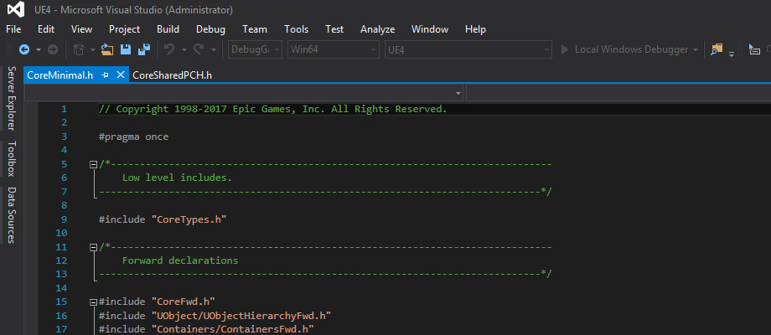Open the Debug menu
The image size is (771, 335).
point(210,29)
